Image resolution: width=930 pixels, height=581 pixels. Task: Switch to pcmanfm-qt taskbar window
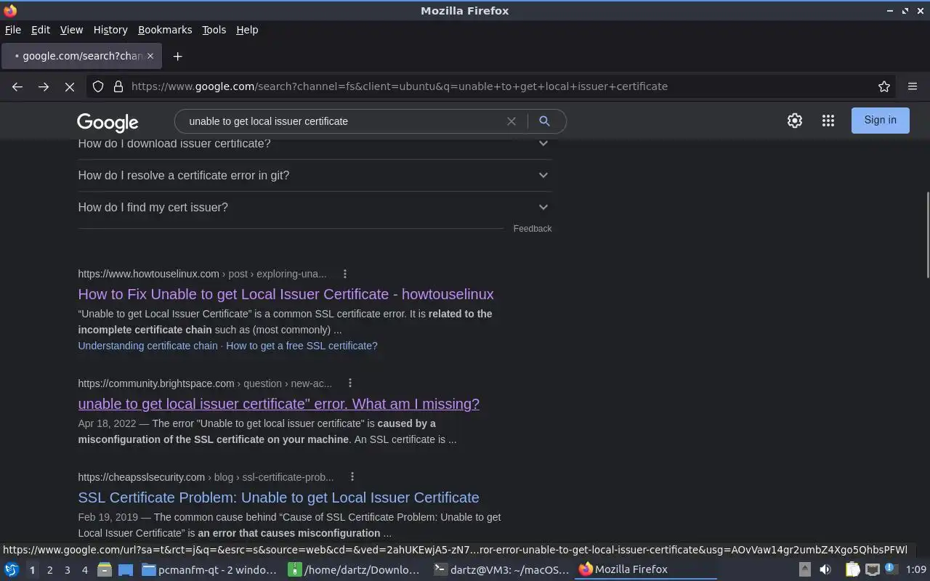coord(209,570)
